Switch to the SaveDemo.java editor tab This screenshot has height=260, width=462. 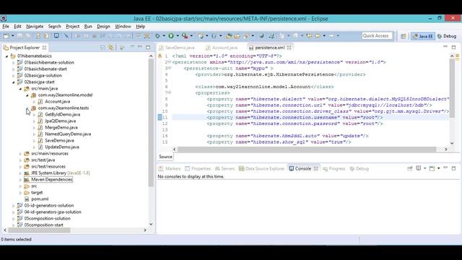point(177,48)
